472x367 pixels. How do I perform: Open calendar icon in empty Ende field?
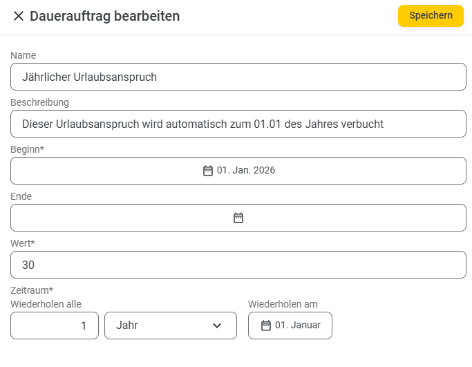238,218
